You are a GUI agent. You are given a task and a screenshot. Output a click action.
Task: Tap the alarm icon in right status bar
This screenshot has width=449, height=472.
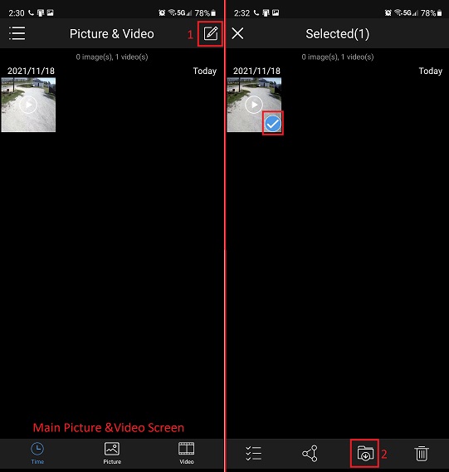[388, 12]
